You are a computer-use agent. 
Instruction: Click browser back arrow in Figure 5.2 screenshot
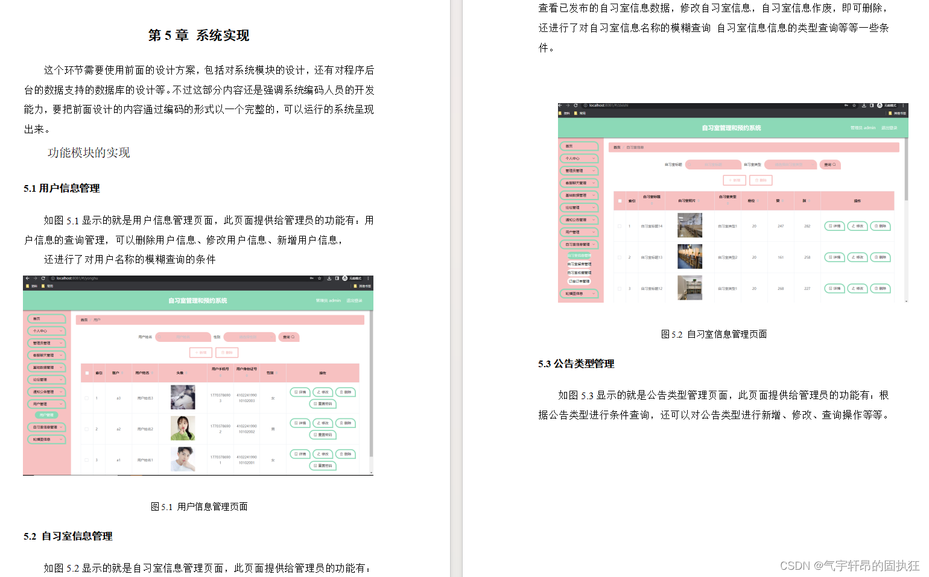(560, 106)
